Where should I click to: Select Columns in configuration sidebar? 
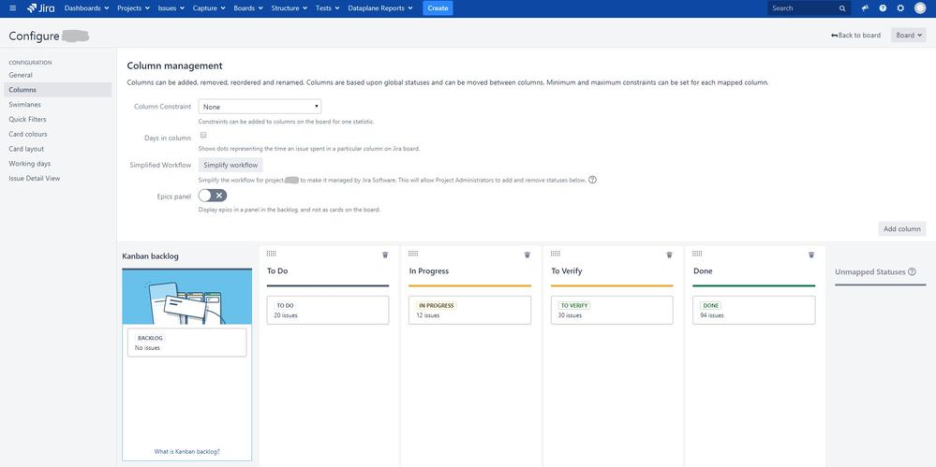click(57, 90)
